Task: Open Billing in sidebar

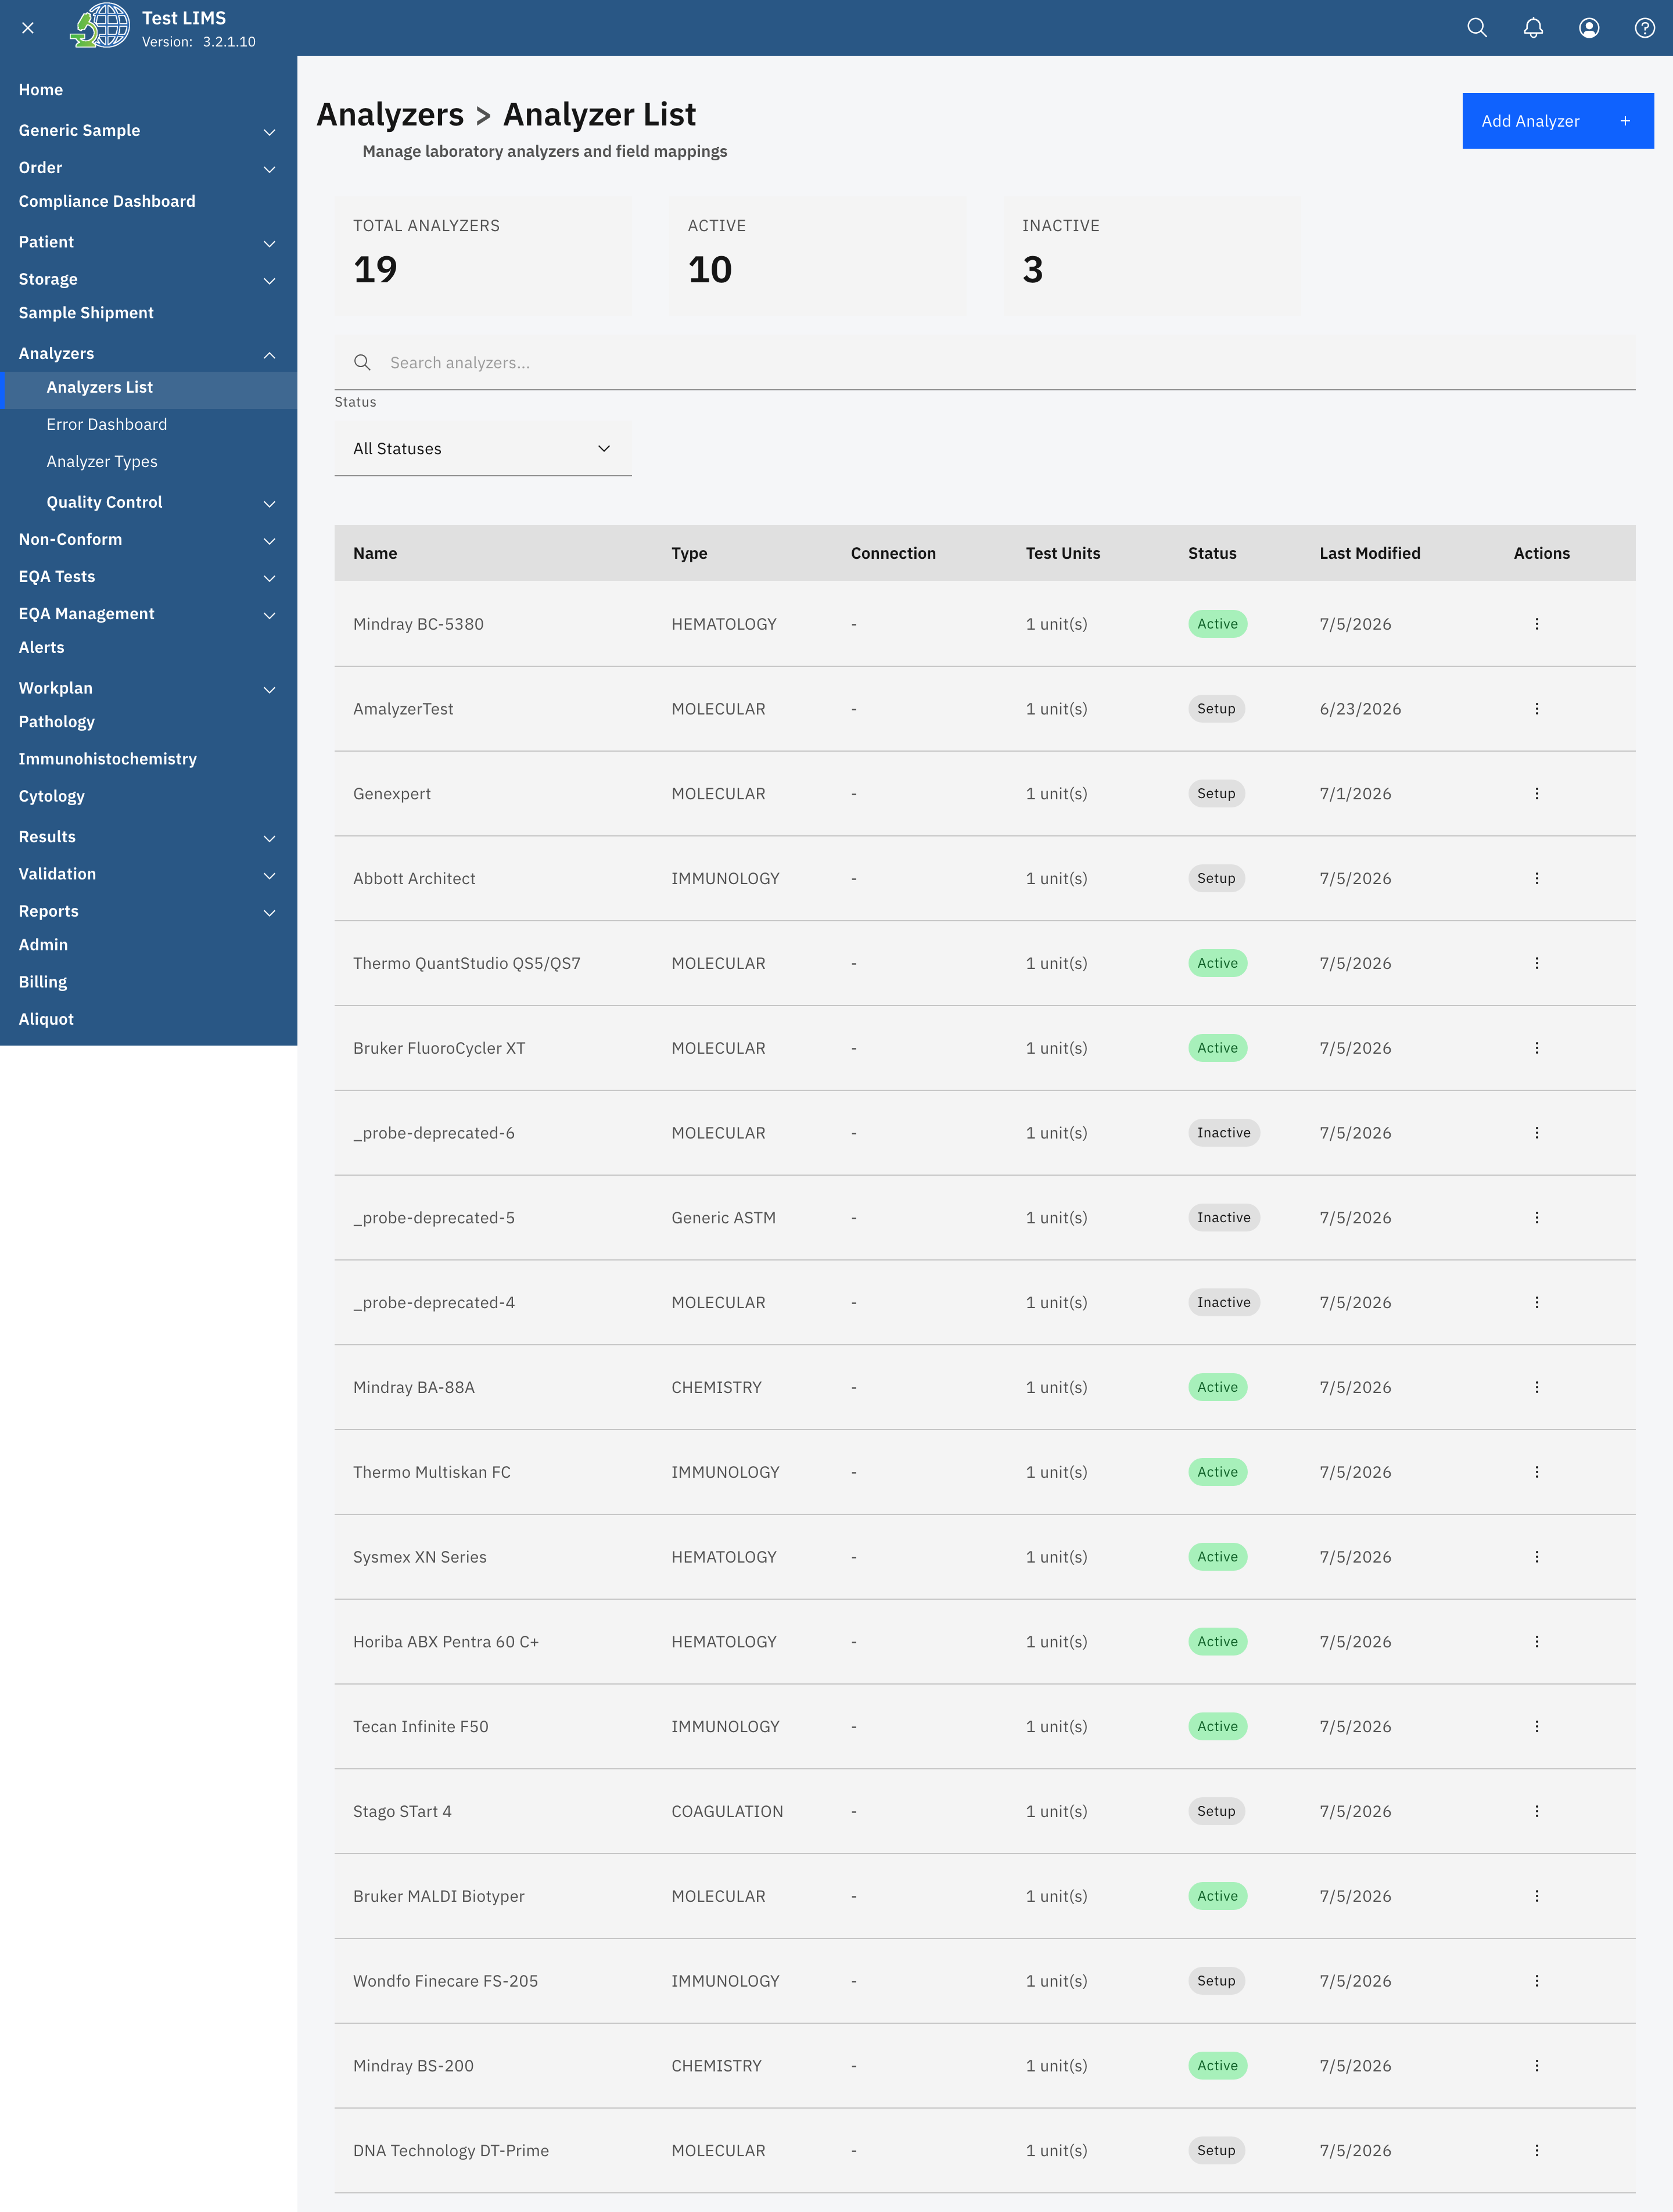Action: point(43,983)
